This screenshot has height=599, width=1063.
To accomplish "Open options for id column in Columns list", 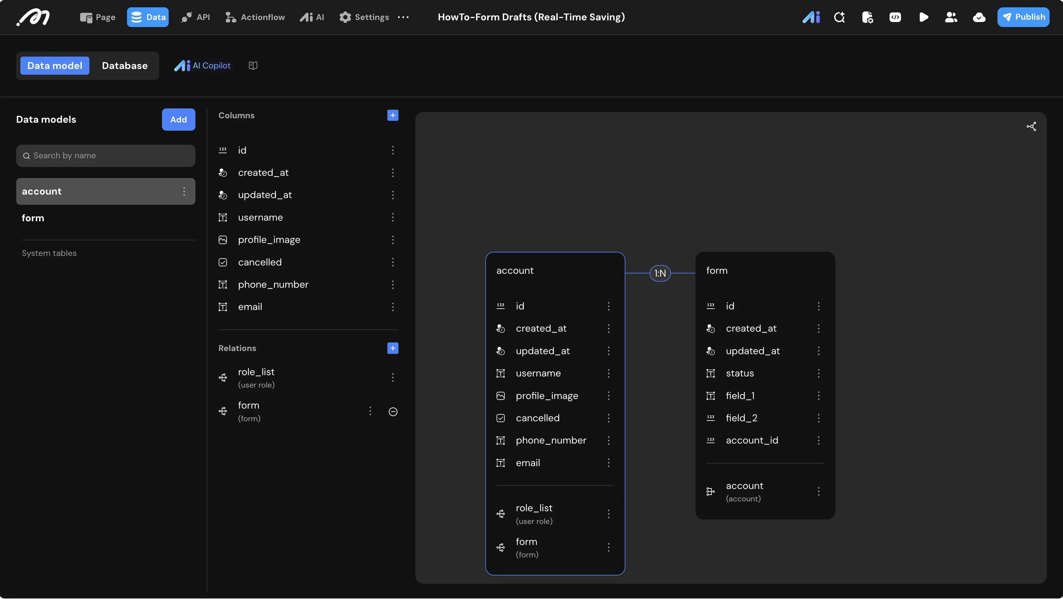I will click(393, 150).
